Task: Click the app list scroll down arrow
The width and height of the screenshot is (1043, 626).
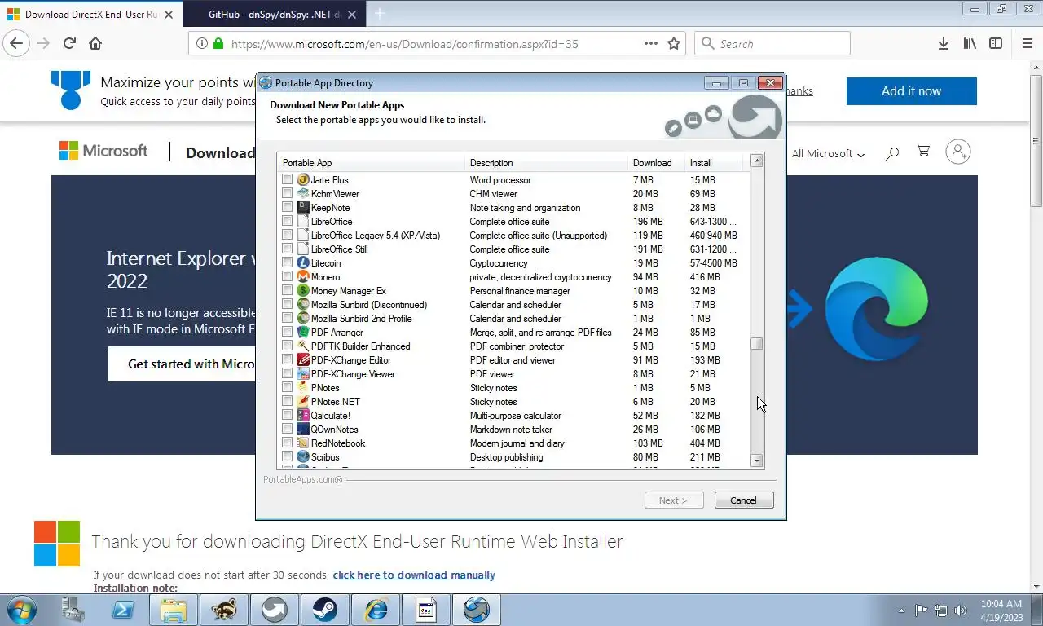Action: click(x=757, y=461)
